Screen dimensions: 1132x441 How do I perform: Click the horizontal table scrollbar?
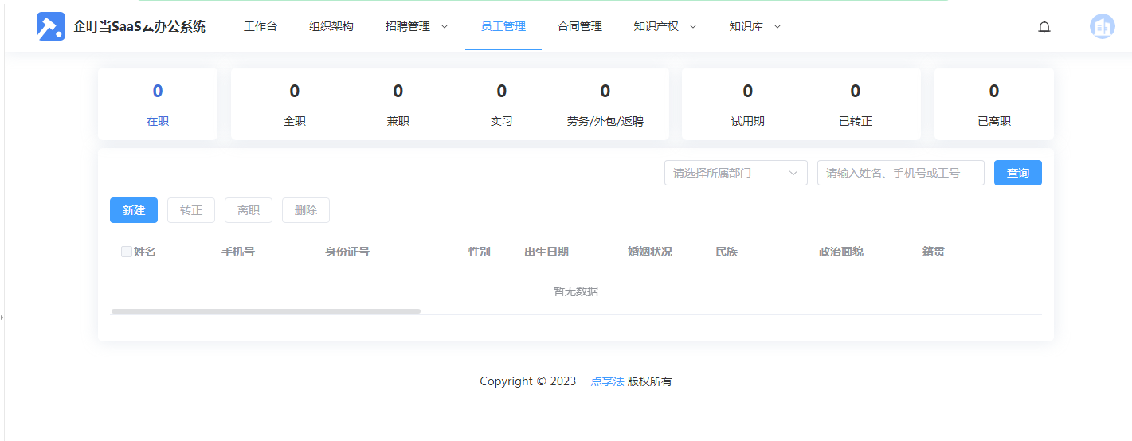tap(265, 311)
